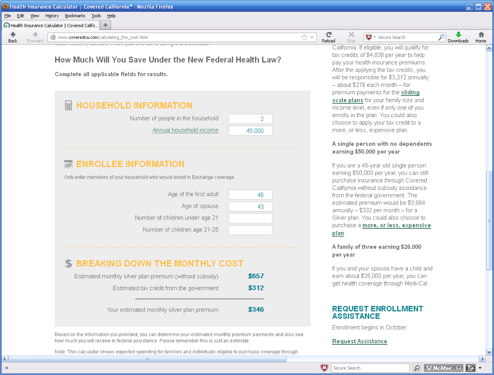The image size is (494, 375).
Task: Click the Stop loading icon
Action: pyautogui.click(x=351, y=37)
